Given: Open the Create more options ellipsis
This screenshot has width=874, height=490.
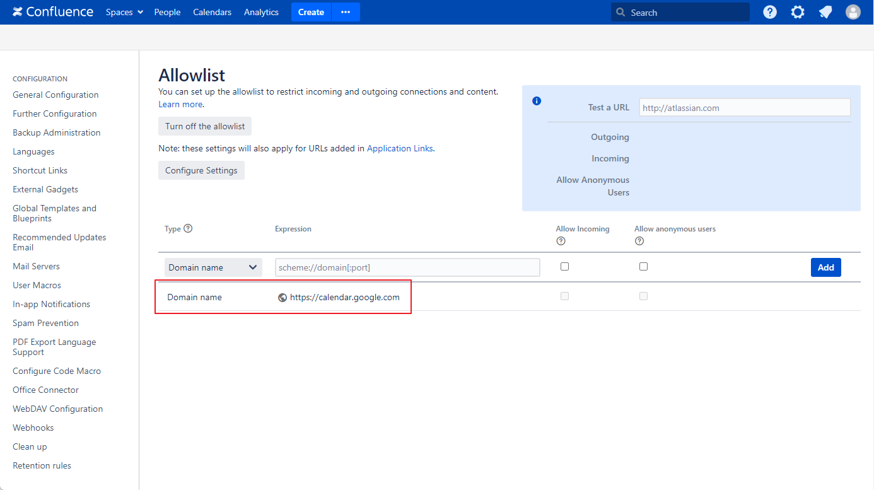Looking at the screenshot, I should 346,12.
